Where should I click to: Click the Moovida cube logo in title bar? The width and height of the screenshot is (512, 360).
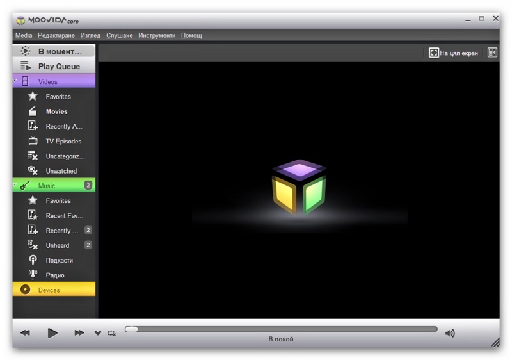[21, 20]
